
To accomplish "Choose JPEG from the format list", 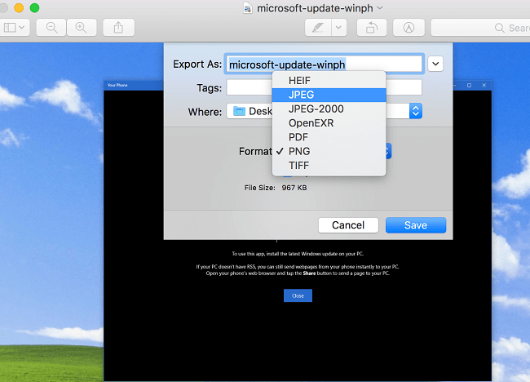I will [329, 95].
